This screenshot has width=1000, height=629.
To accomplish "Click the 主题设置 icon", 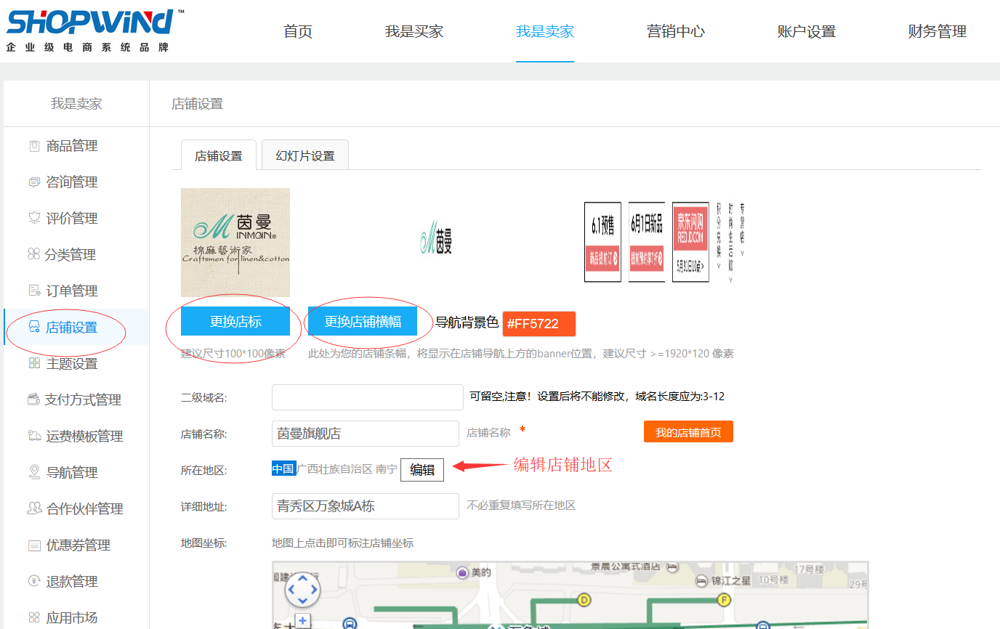I will click(34, 363).
